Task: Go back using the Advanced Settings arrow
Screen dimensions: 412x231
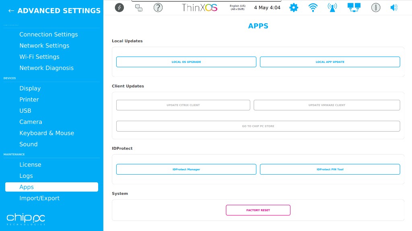Action: [x=11, y=11]
